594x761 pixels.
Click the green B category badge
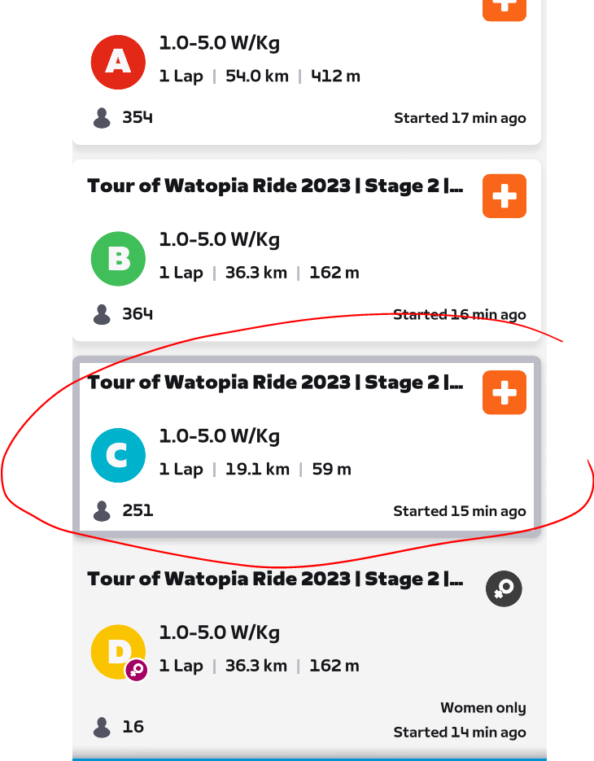(x=118, y=258)
